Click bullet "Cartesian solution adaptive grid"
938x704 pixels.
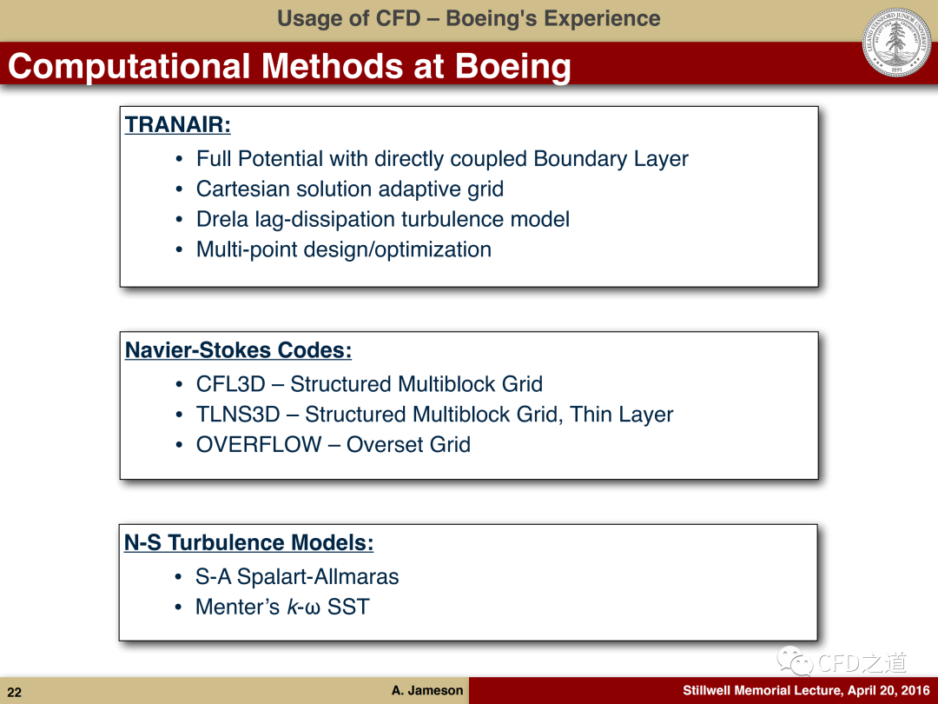point(350,189)
